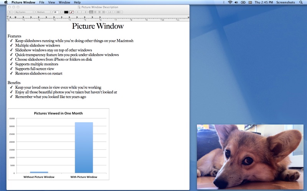
Task: Click the 'Picture Window Description' window title
Action: (100, 7)
